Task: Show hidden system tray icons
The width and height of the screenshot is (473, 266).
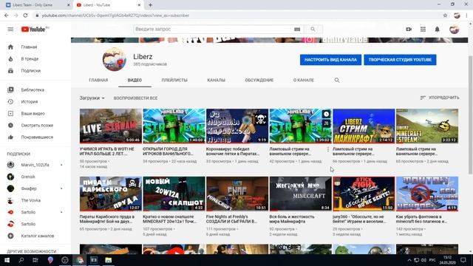Action: (x=409, y=260)
